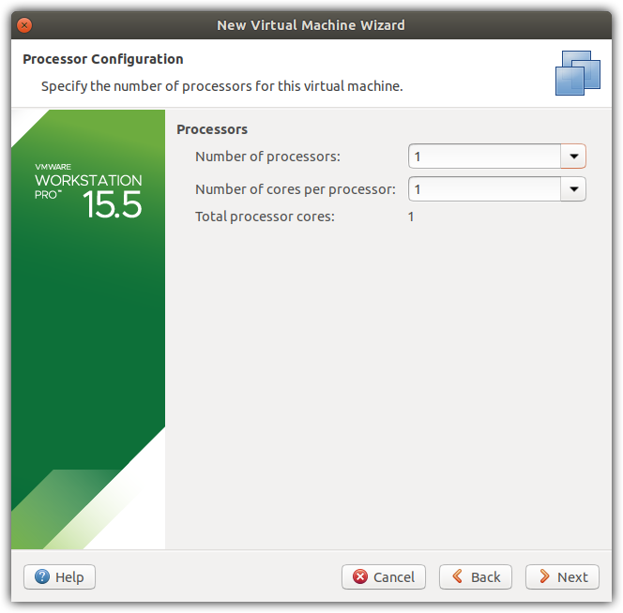Click the 'Processor Configuration' heading
The width and height of the screenshot is (623, 613).
click(x=103, y=59)
